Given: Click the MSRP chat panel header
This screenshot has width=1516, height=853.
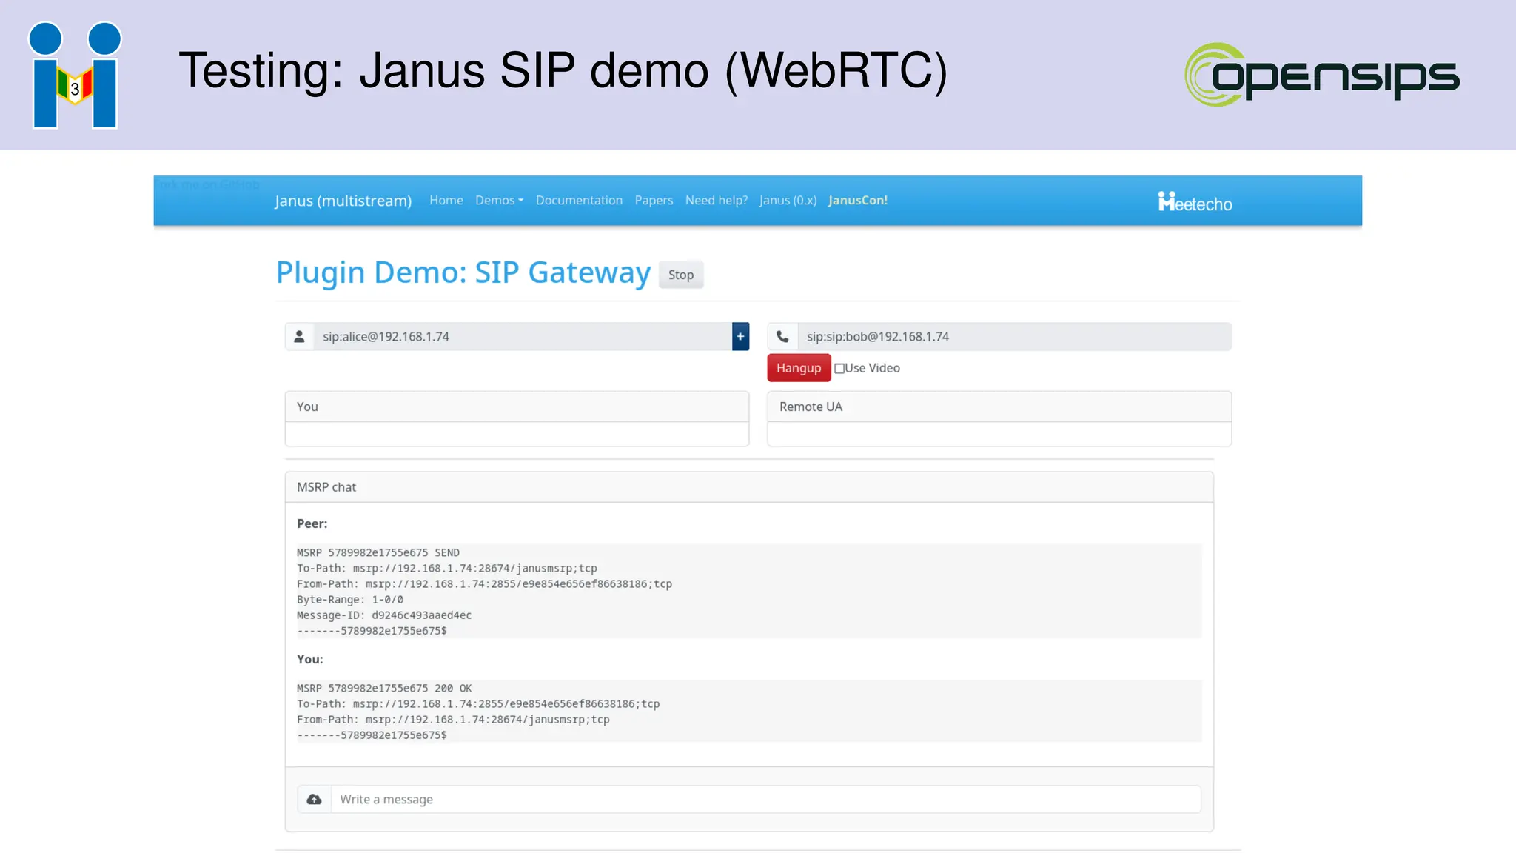Looking at the screenshot, I should (x=749, y=487).
